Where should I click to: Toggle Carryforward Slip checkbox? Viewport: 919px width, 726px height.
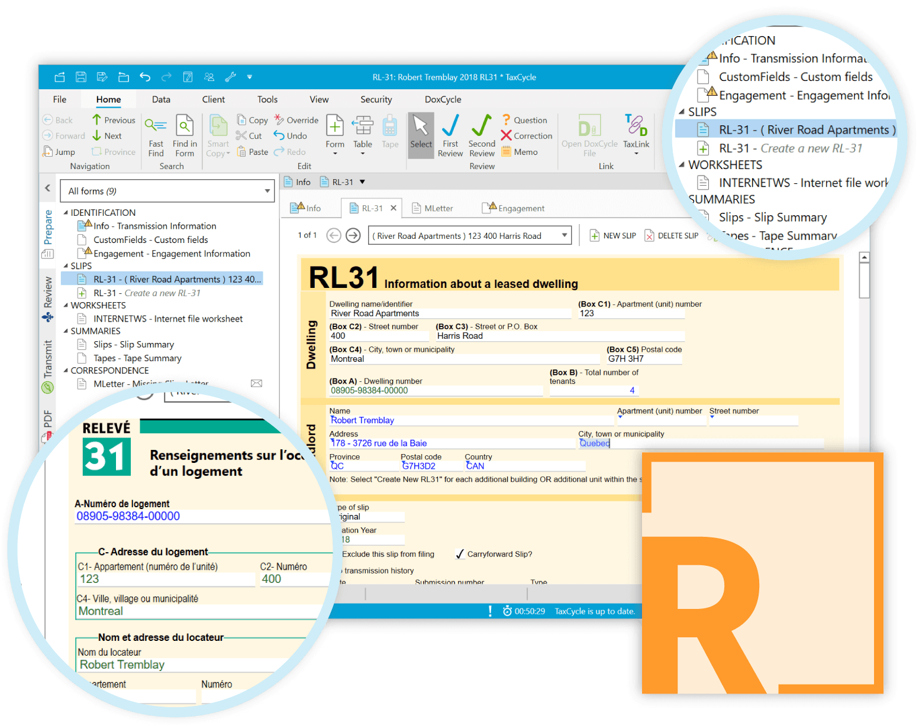click(460, 554)
